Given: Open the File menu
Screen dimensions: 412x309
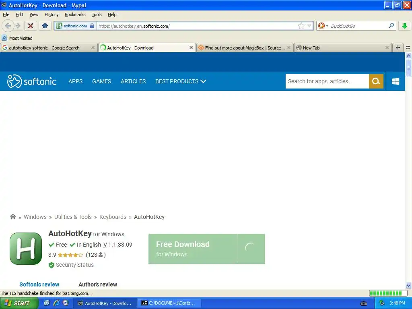Looking at the screenshot, I should (x=6, y=14).
